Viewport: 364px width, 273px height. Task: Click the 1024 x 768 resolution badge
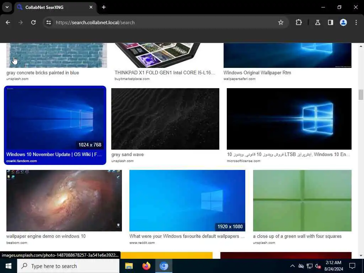[90, 145]
